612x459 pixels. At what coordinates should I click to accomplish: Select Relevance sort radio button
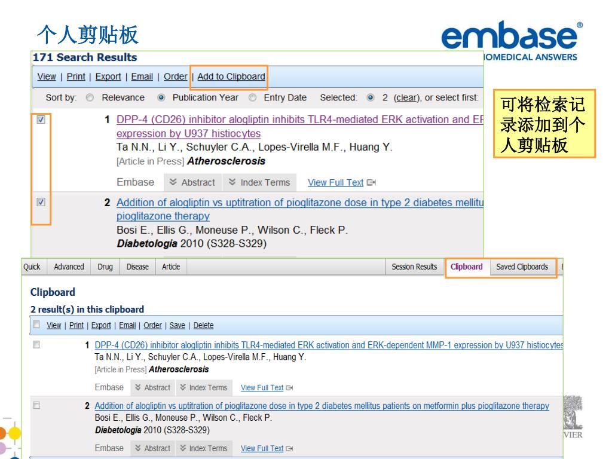(90, 97)
